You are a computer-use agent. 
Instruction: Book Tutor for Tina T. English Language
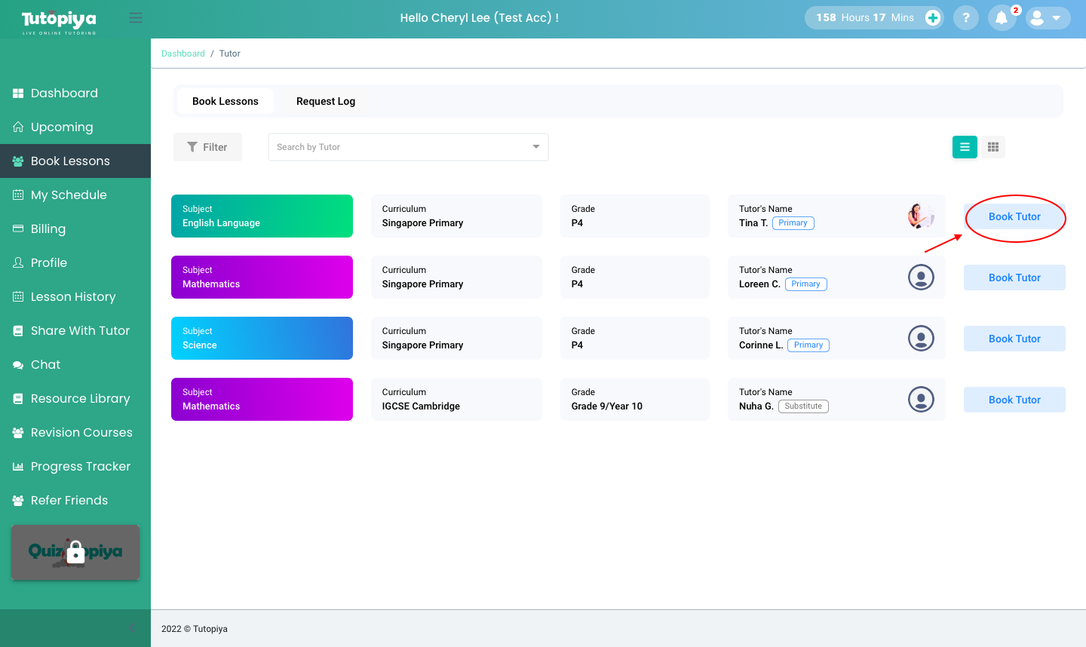(1014, 217)
